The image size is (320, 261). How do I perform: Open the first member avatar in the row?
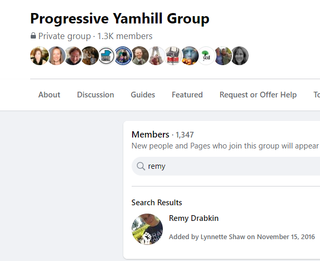(x=40, y=56)
